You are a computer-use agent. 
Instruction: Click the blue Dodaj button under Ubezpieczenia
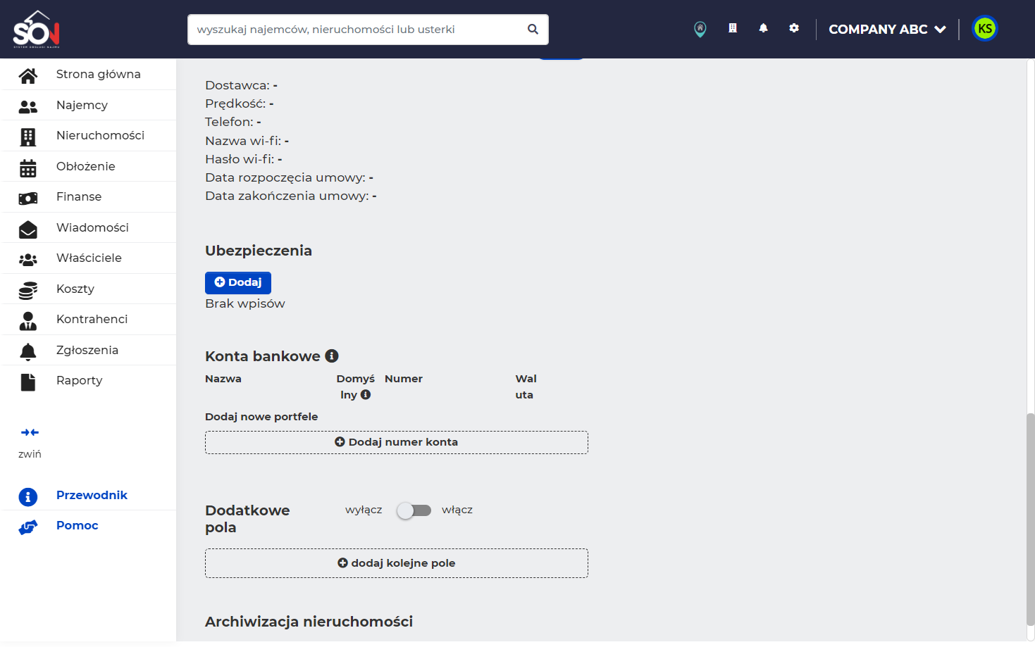238,282
